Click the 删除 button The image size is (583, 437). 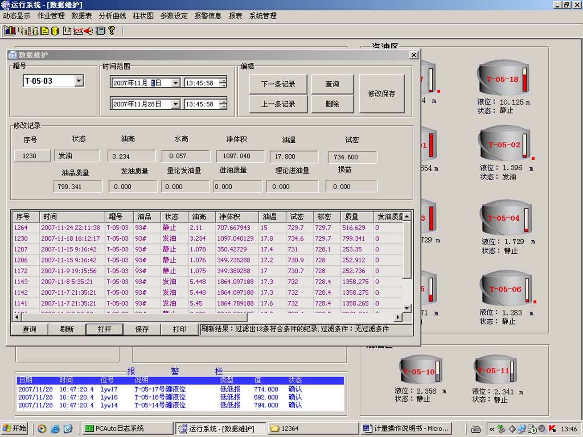coord(332,104)
